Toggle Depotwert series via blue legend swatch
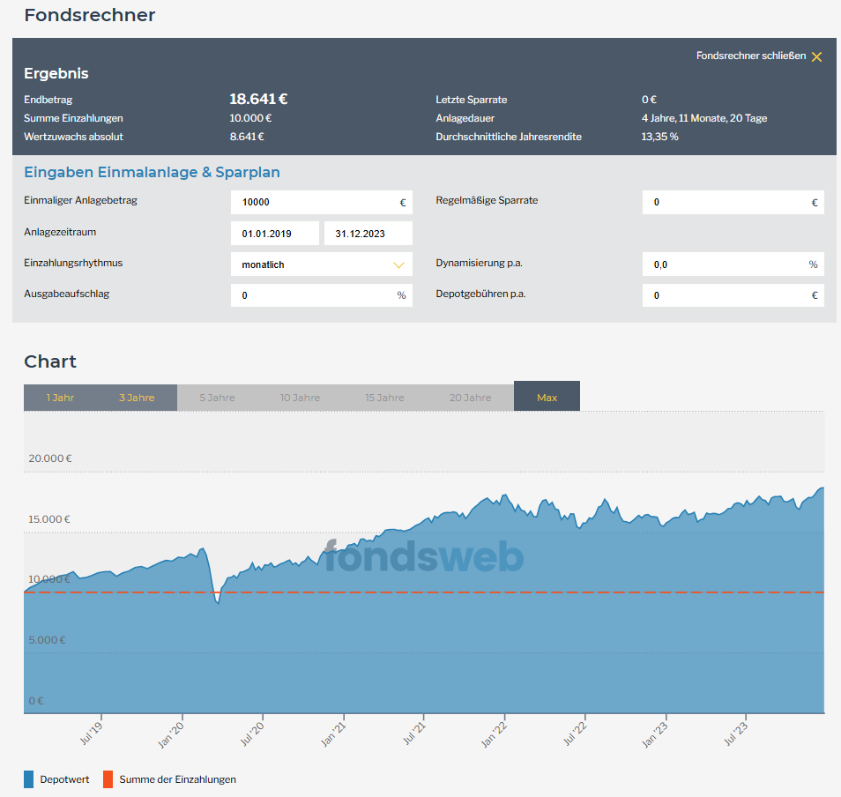841x797 pixels. coord(30,779)
